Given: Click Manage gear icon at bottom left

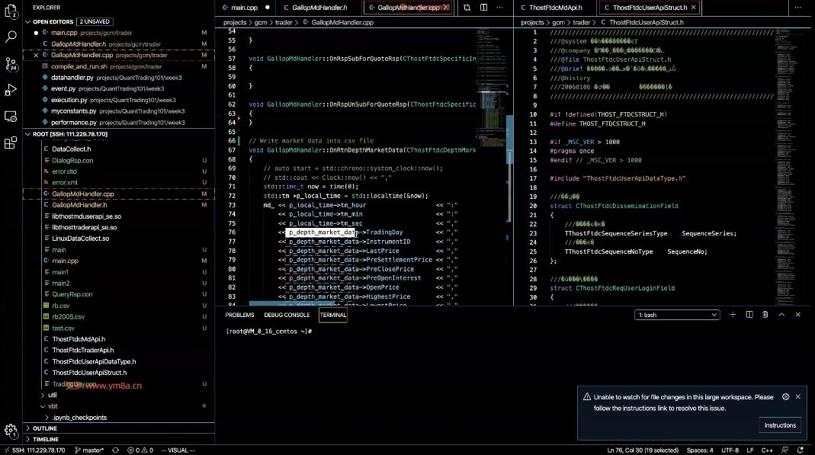Looking at the screenshot, I should 11,431.
